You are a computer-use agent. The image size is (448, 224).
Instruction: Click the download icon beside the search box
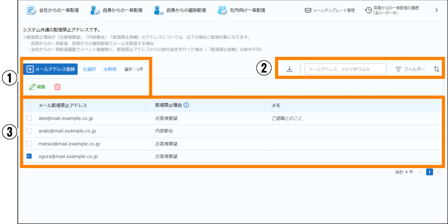[289, 69]
